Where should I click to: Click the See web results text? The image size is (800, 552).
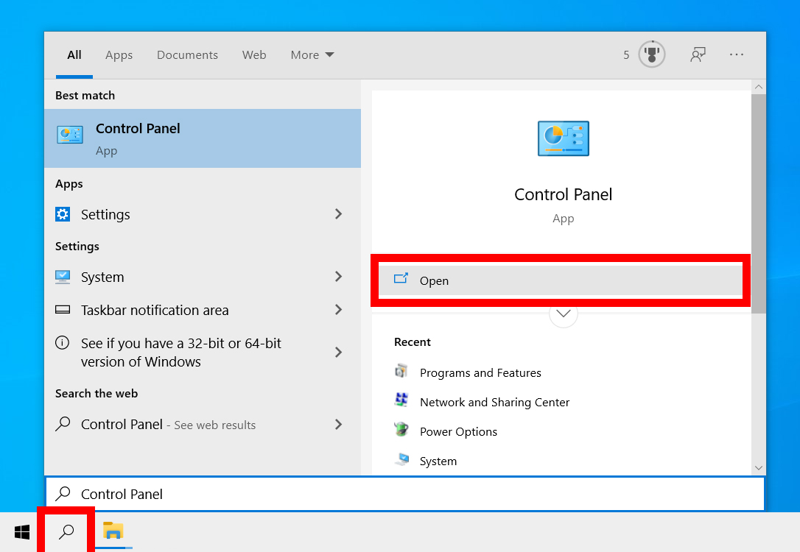coord(215,425)
